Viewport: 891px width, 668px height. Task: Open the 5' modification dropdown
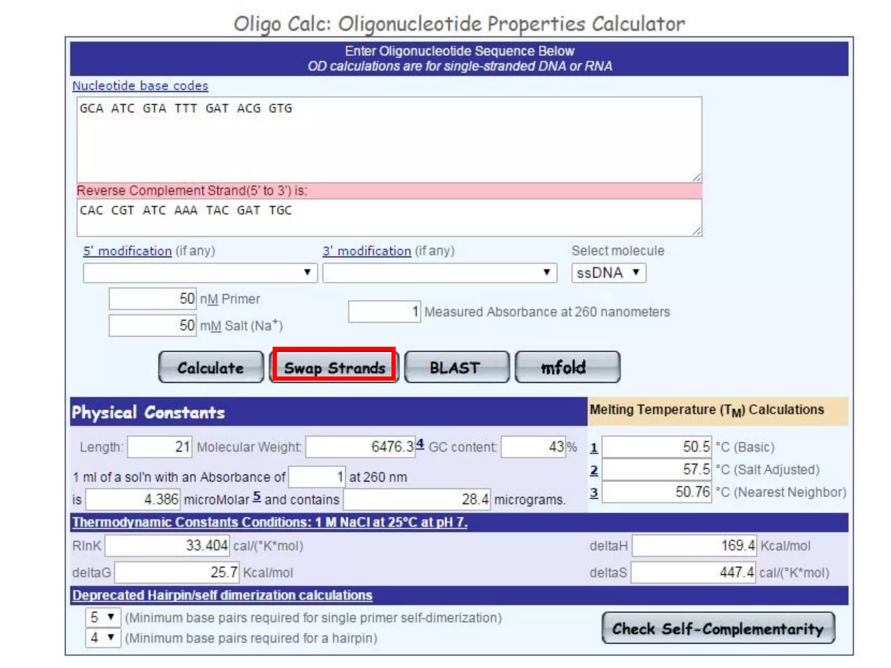(200, 273)
